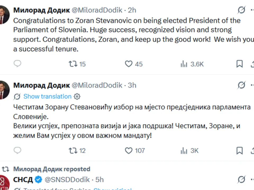254x190 pixels.
Task: Bookmark the second Serbian tweet
Action: click(x=239, y=150)
